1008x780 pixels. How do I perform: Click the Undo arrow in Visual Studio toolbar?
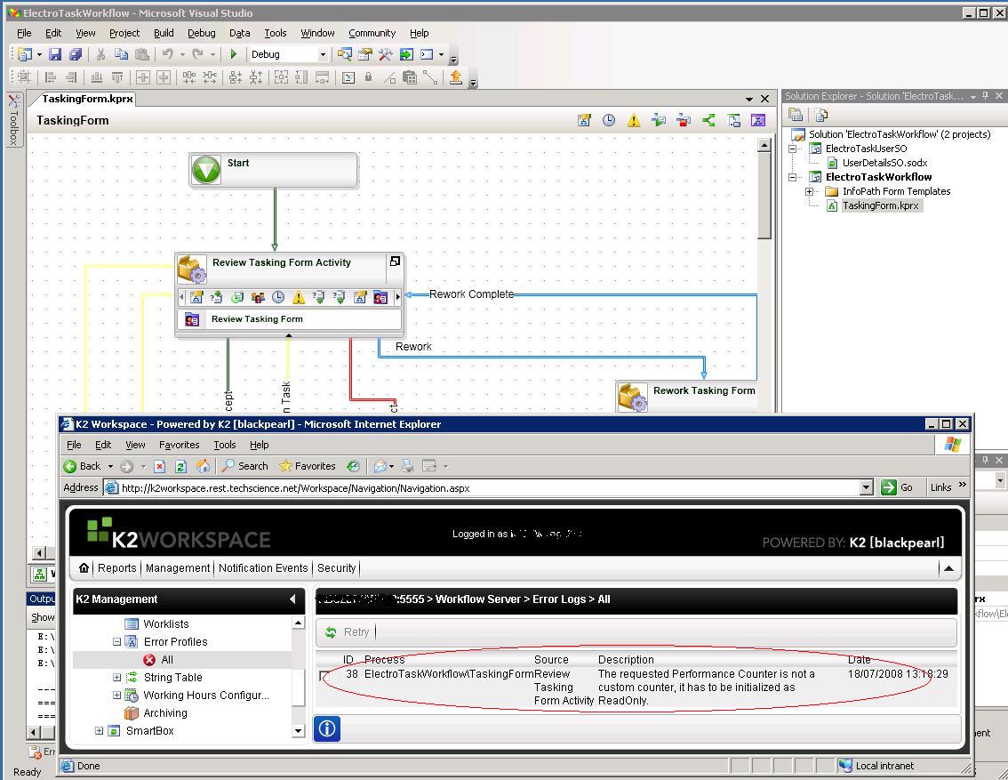click(167, 54)
